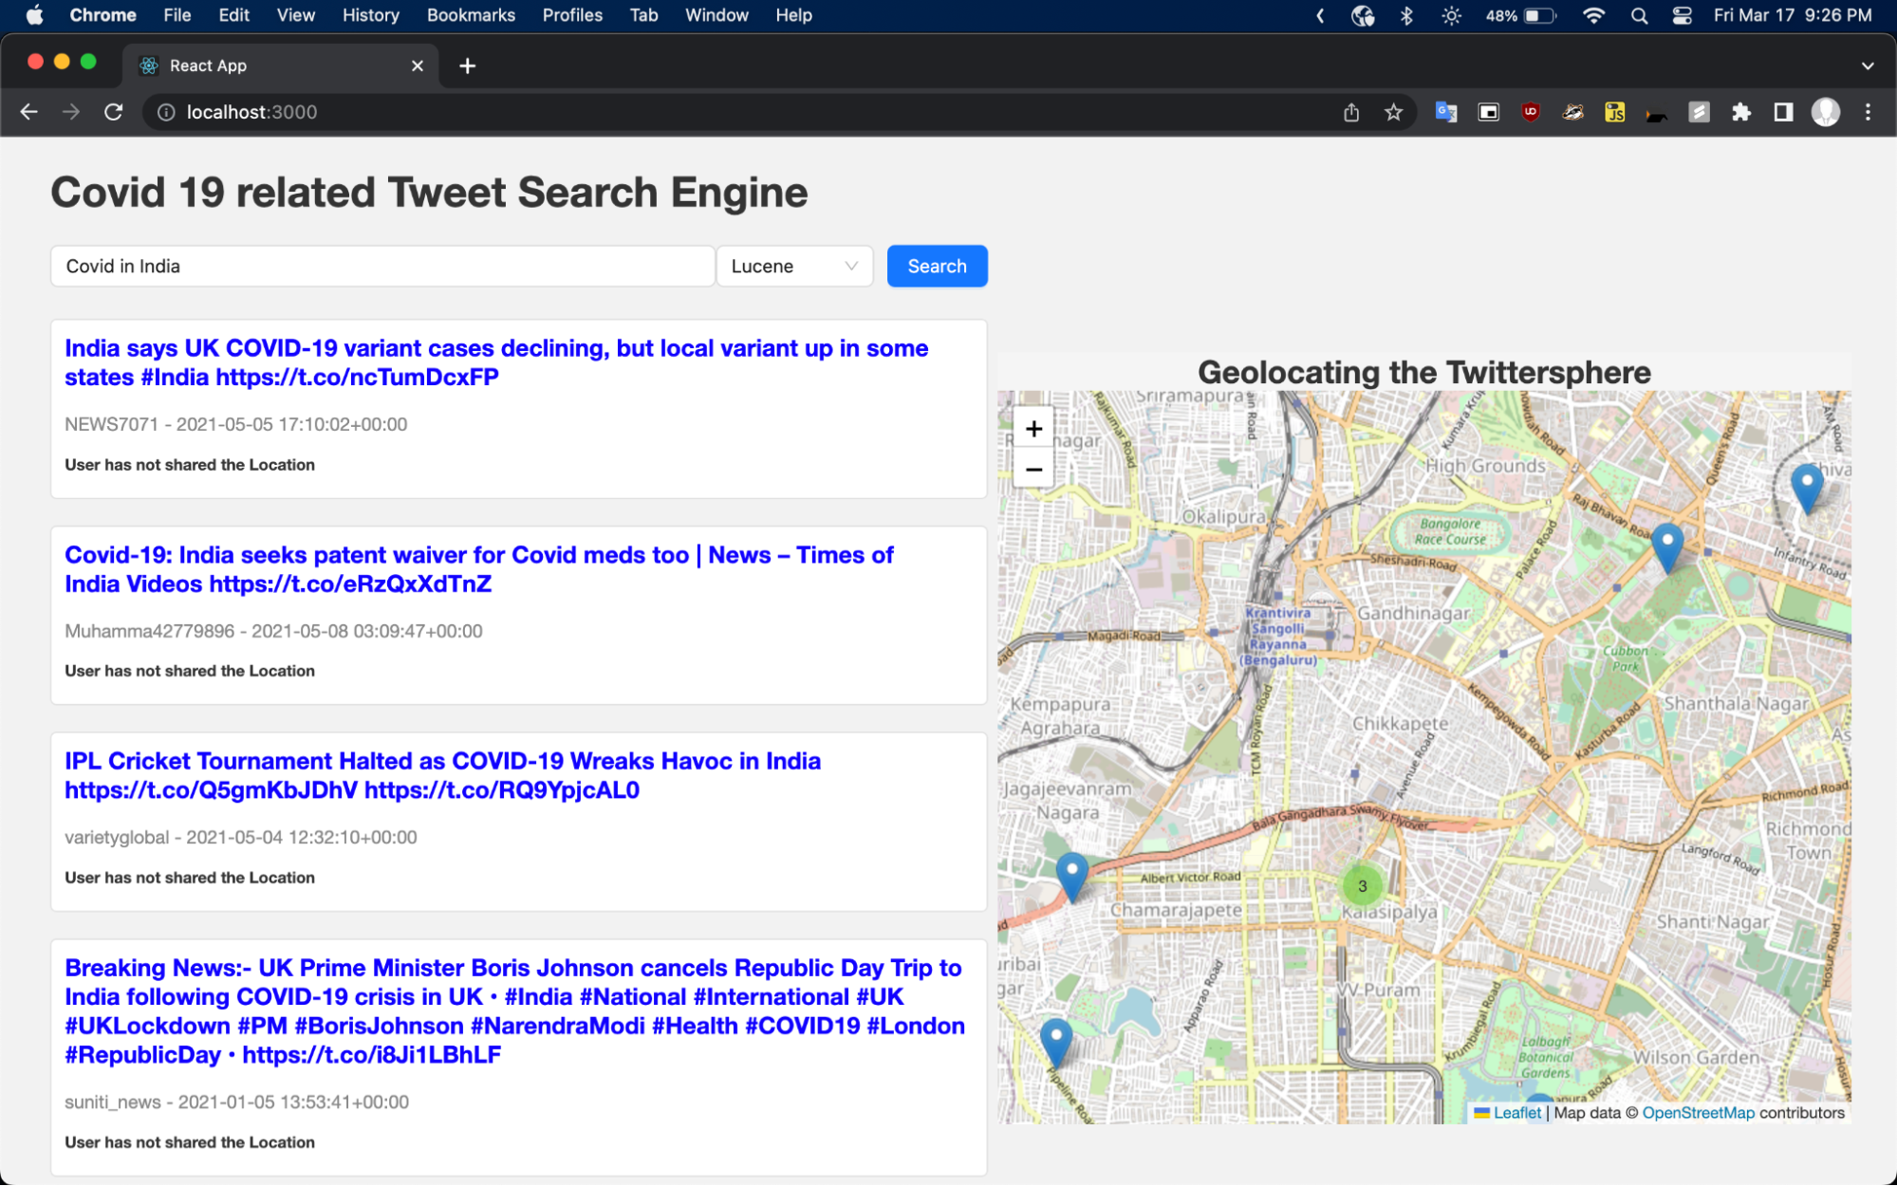Click the OpenStreetMap attribution link
The height and width of the screenshot is (1186, 1897).
[1698, 1113]
